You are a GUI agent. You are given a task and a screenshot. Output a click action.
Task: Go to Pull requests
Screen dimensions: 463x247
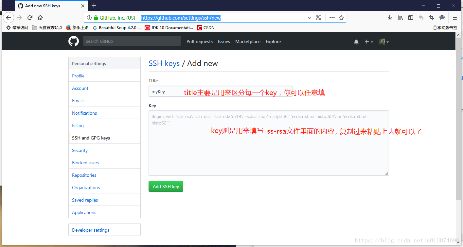200,41
